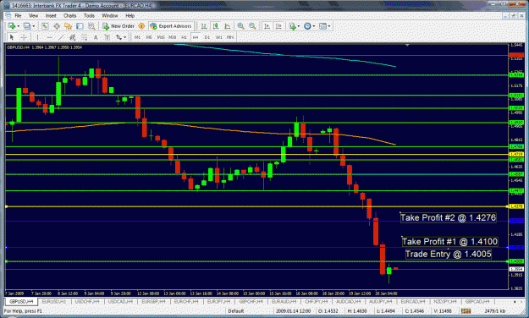Open the Window menu
This screenshot has height=318, width=529.
[x=110, y=15]
